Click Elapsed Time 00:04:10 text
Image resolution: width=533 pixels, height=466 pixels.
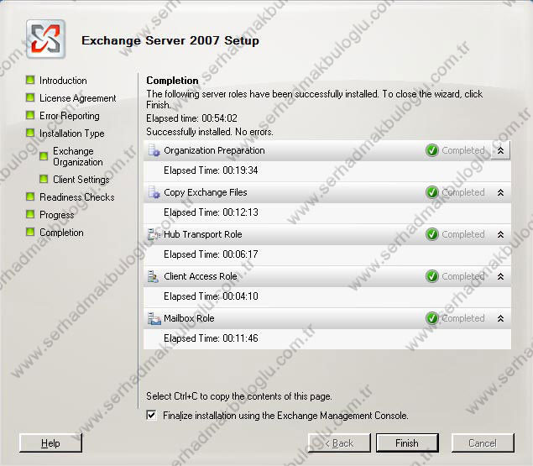[x=211, y=296]
